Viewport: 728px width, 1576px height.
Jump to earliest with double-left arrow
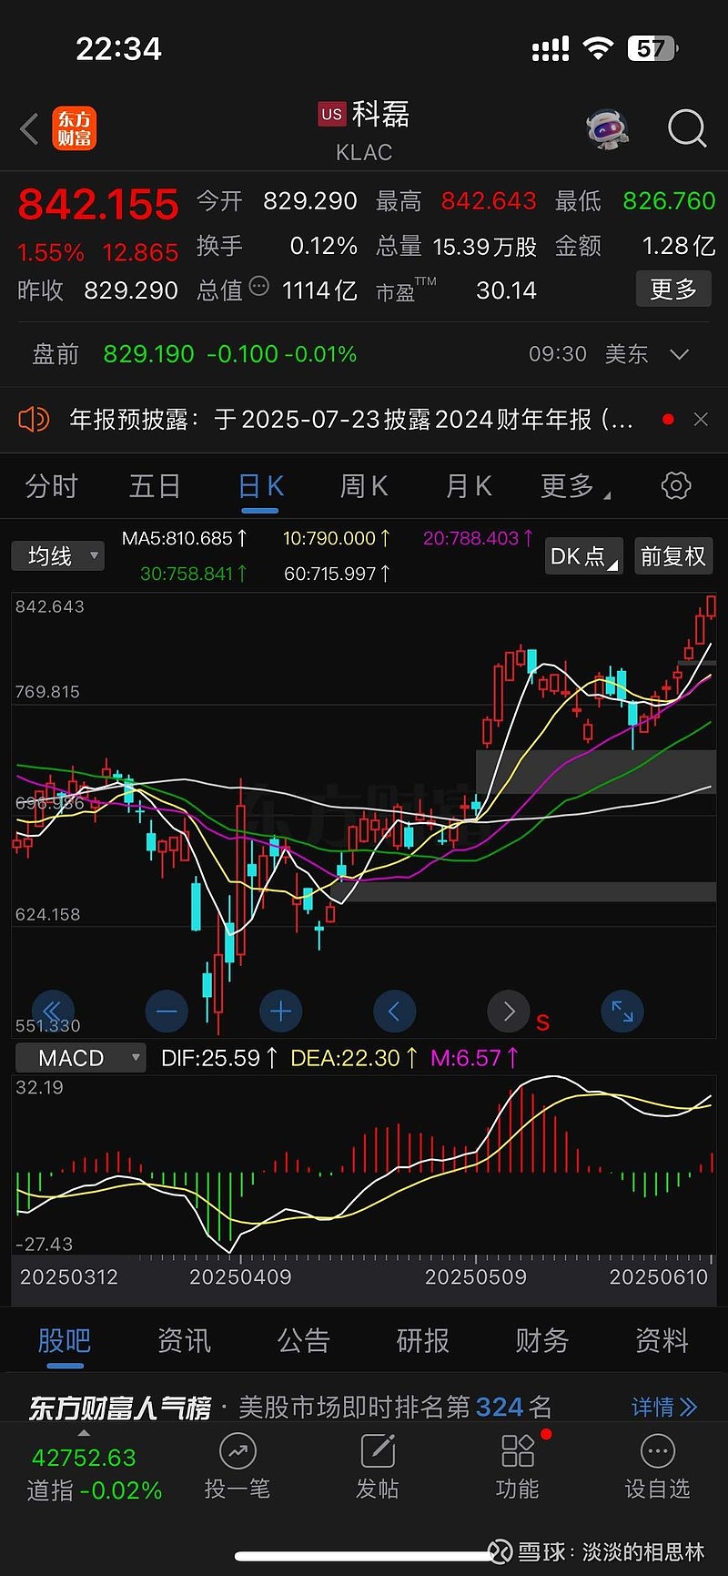[x=53, y=1011]
